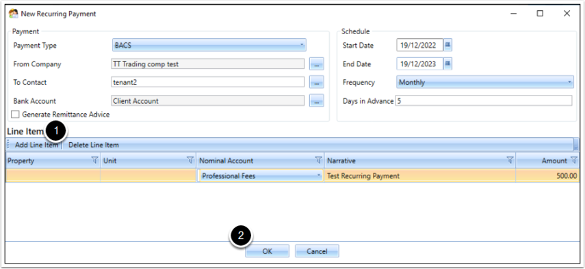Click Delete Line Item in toolbar

(x=94, y=145)
